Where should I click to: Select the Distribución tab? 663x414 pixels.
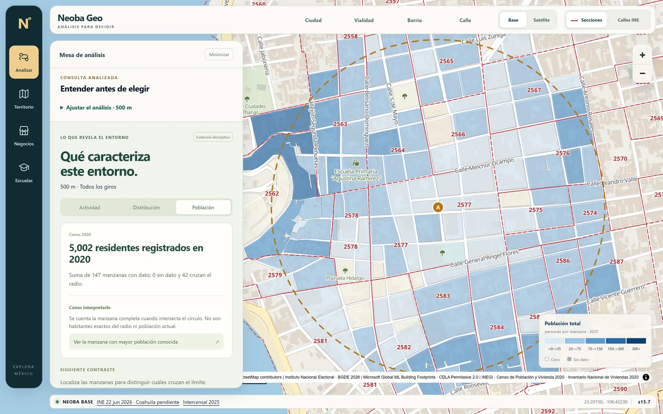[x=146, y=207]
